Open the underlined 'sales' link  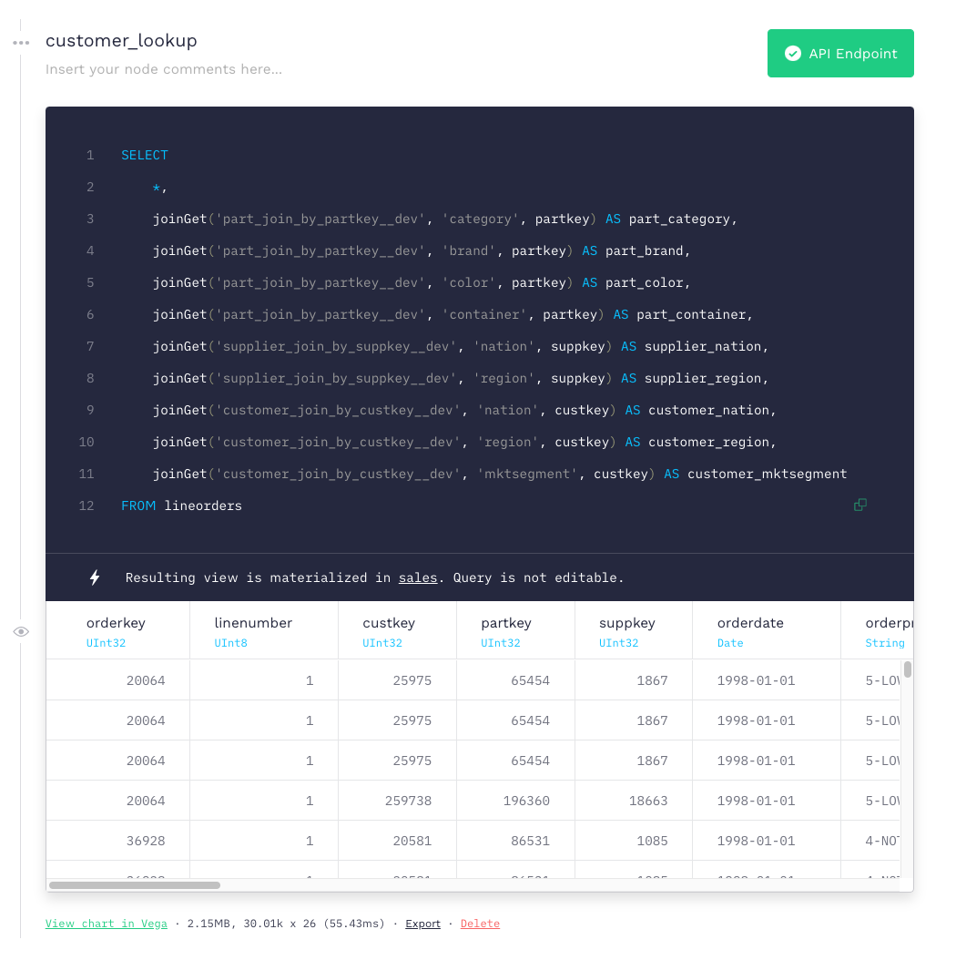tap(417, 577)
